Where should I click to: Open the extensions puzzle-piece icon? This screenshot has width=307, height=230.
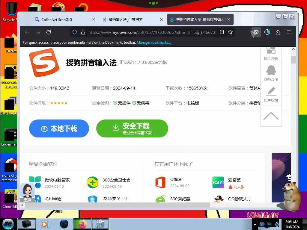[278, 32]
